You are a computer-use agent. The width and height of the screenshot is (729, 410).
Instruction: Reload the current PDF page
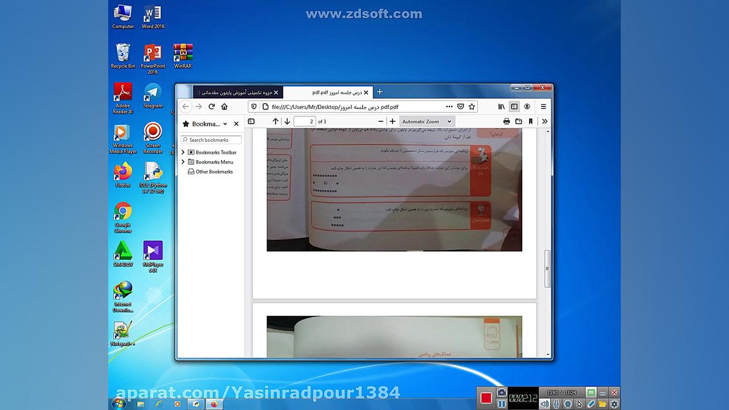click(211, 106)
